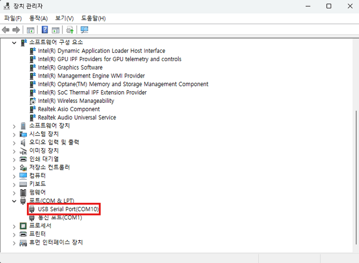Click the 시스템 장치 folder icon

pos(23,134)
